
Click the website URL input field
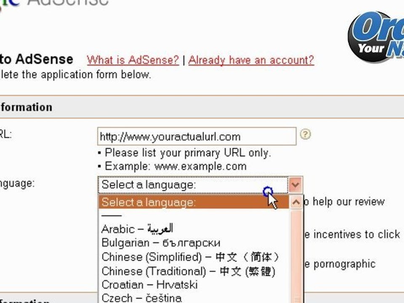click(197, 136)
